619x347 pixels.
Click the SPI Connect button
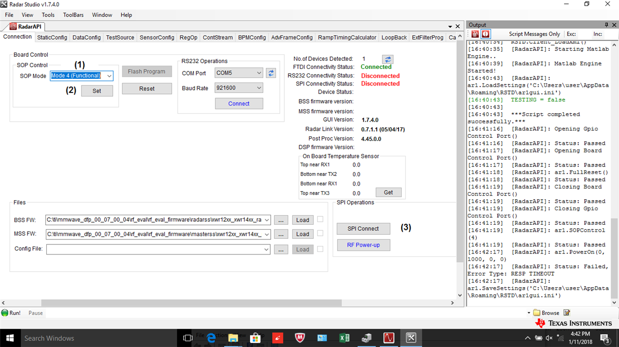click(x=363, y=229)
